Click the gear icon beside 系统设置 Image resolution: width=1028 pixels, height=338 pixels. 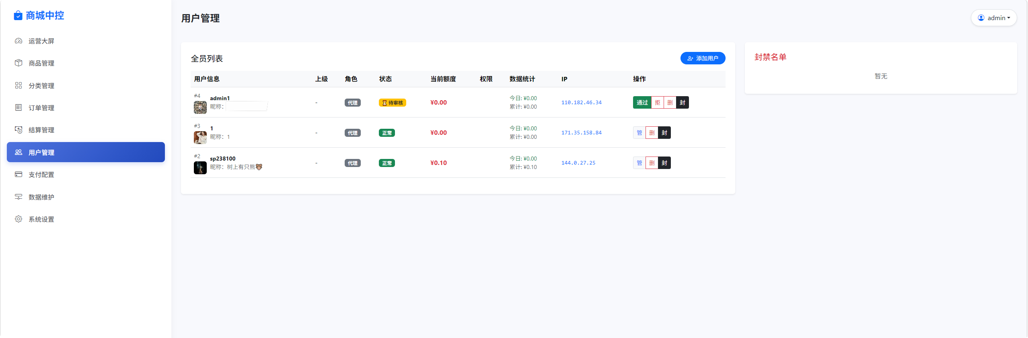(19, 219)
